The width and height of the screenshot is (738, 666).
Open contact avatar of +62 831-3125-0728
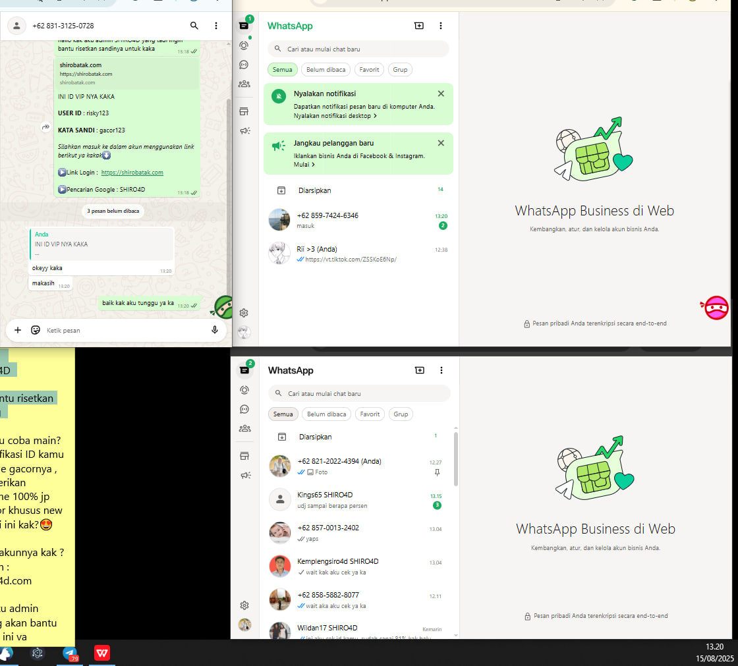coord(16,26)
